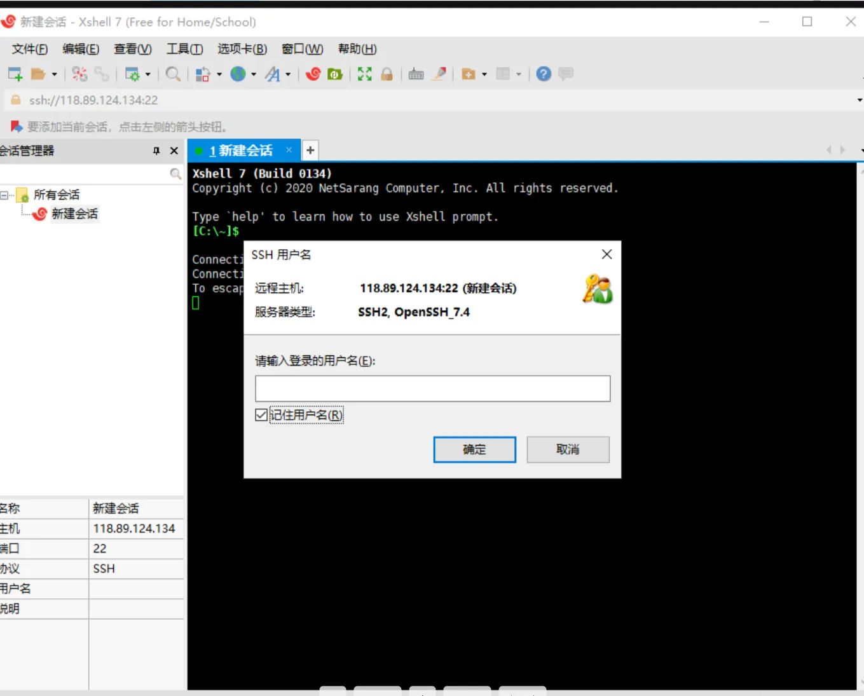864x696 pixels.
Task: Launch Xftp green icon in toolbar
Action: click(335, 74)
